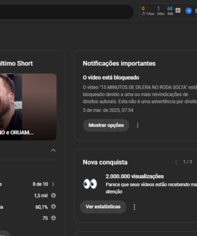Open the blue vidIQ logo icon
Viewport: 197px width, 236px height.
click(x=189, y=11)
